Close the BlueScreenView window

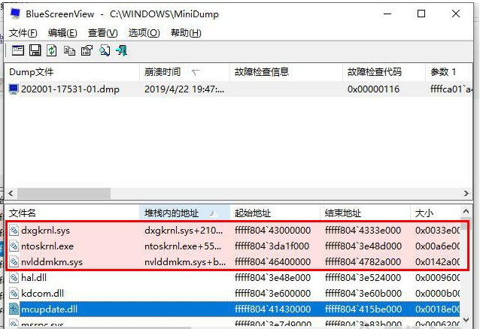456,14
